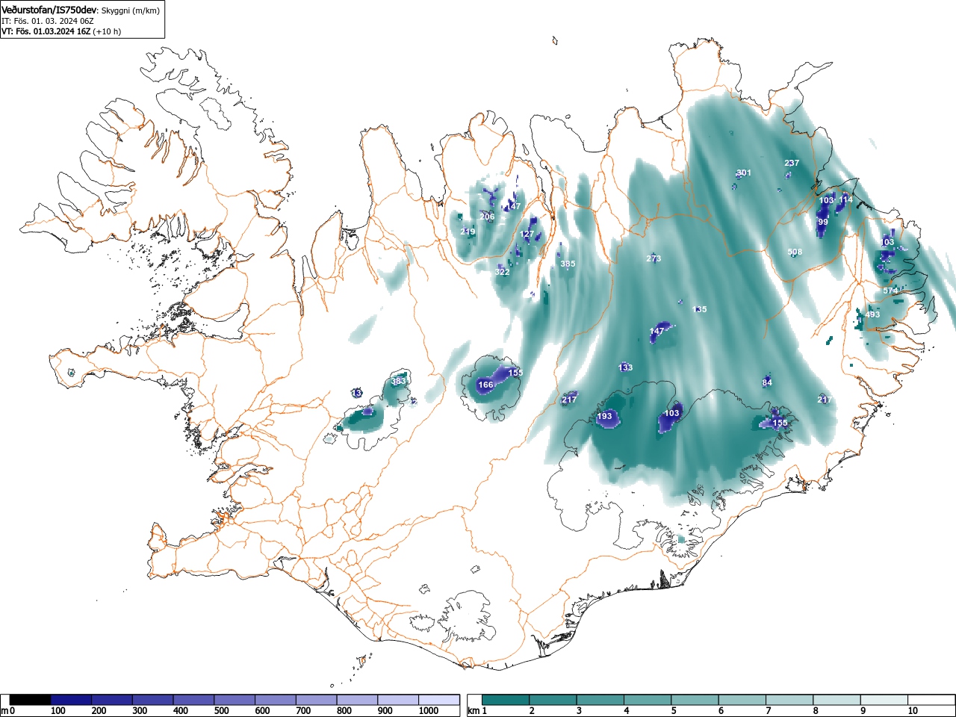
Task: Click the map value "493"
Action: click(872, 315)
